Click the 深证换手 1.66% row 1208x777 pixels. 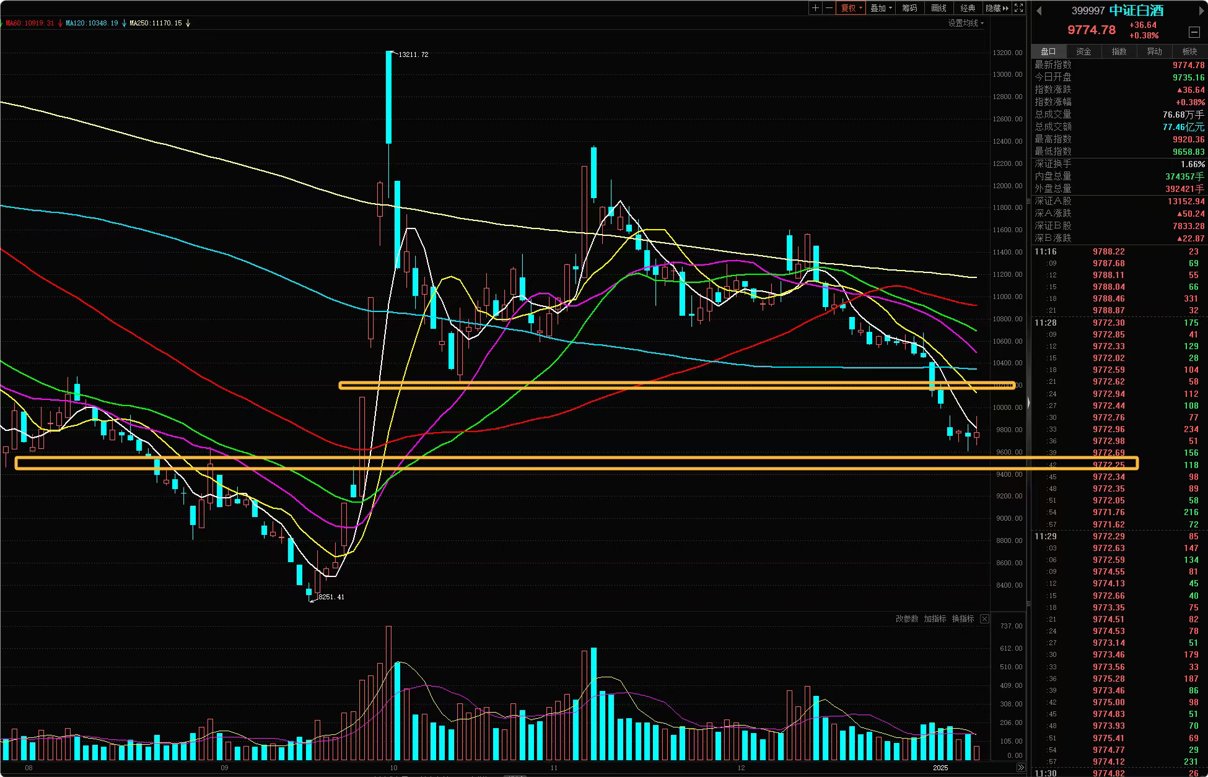point(1119,164)
